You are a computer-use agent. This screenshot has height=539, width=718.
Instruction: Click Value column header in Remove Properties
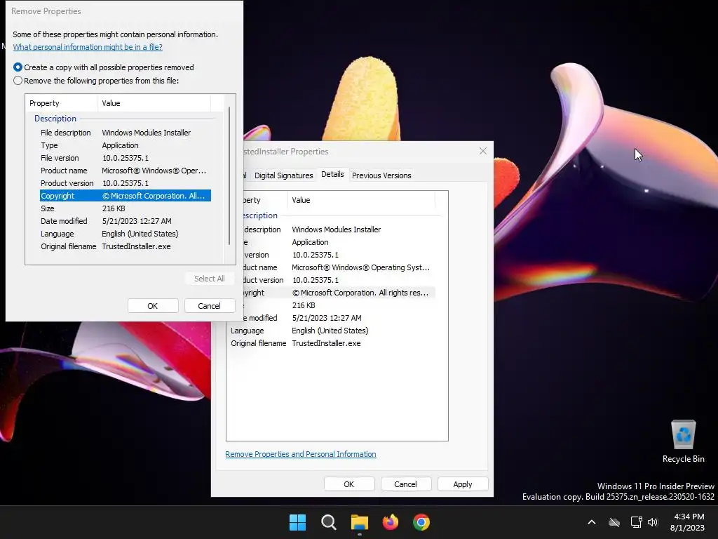pyautogui.click(x=154, y=103)
